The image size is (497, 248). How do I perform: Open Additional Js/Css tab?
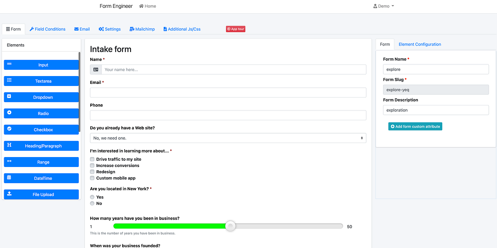click(182, 29)
